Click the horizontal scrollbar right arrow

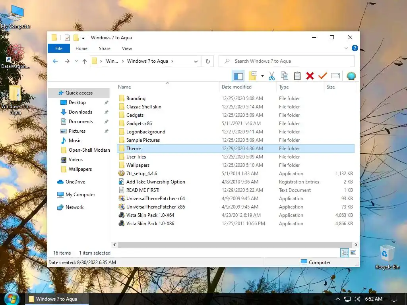(x=356, y=245)
